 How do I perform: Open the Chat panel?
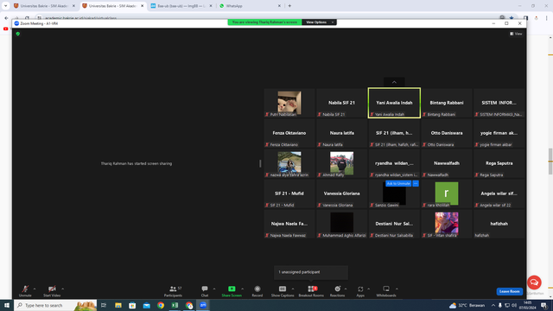(205, 291)
